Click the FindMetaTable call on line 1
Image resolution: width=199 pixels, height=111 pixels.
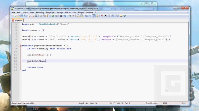coord(54,24)
